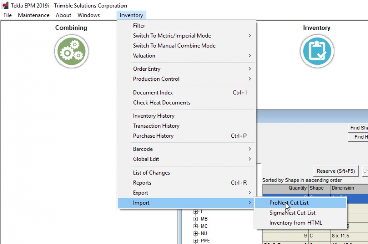Choose ProNest Cut List import
This screenshot has width=368, height=244.
pos(300,203)
